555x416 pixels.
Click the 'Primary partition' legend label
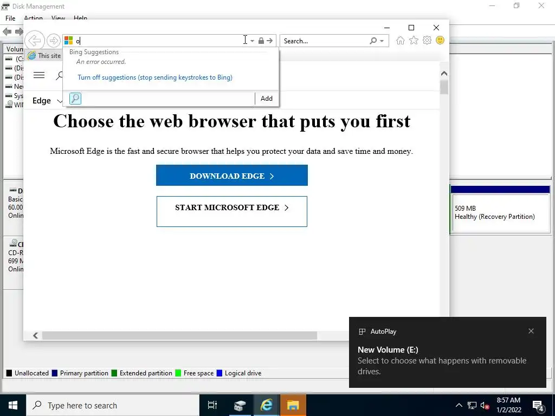(x=84, y=373)
